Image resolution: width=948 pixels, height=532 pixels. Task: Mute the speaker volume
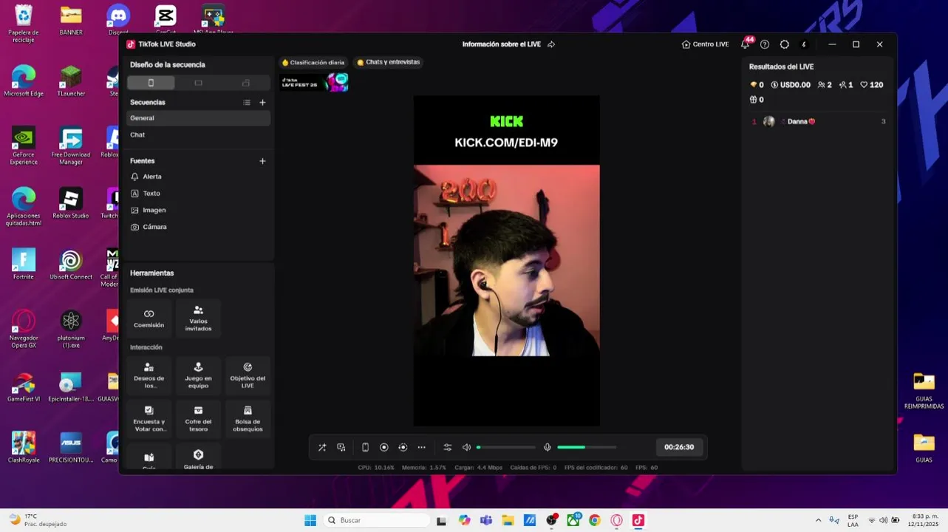[x=466, y=447]
